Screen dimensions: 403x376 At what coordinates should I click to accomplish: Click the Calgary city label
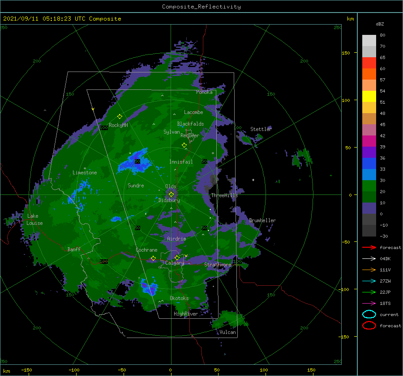click(x=175, y=263)
